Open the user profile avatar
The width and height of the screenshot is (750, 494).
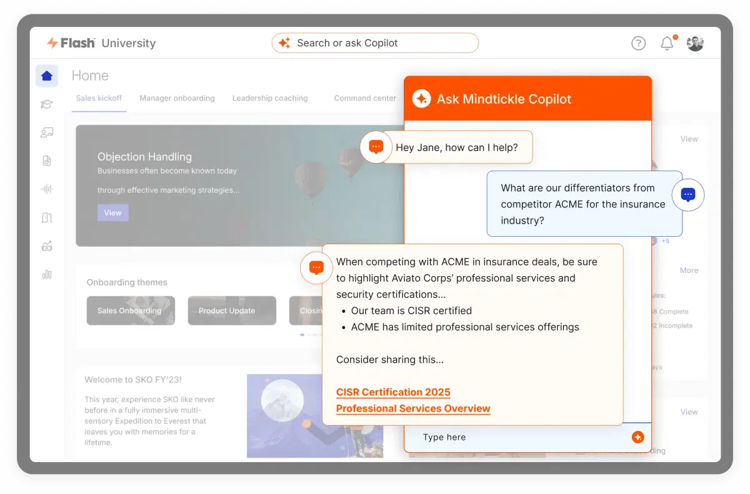[695, 43]
